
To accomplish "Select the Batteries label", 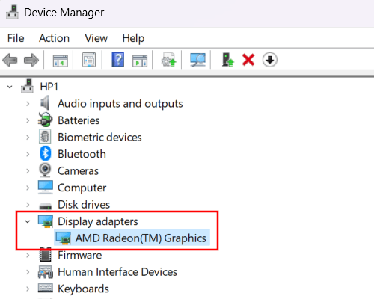I will pyautogui.click(x=79, y=120).
